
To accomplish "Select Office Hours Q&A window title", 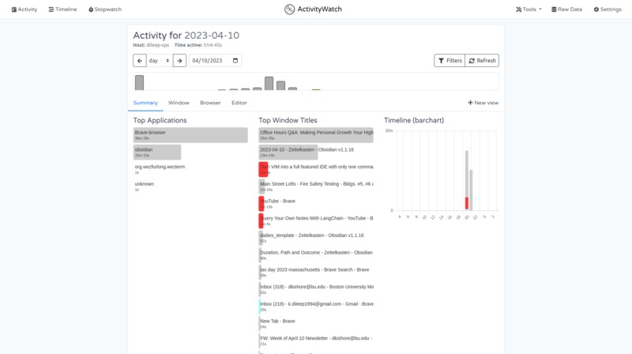I will tap(316, 135).
